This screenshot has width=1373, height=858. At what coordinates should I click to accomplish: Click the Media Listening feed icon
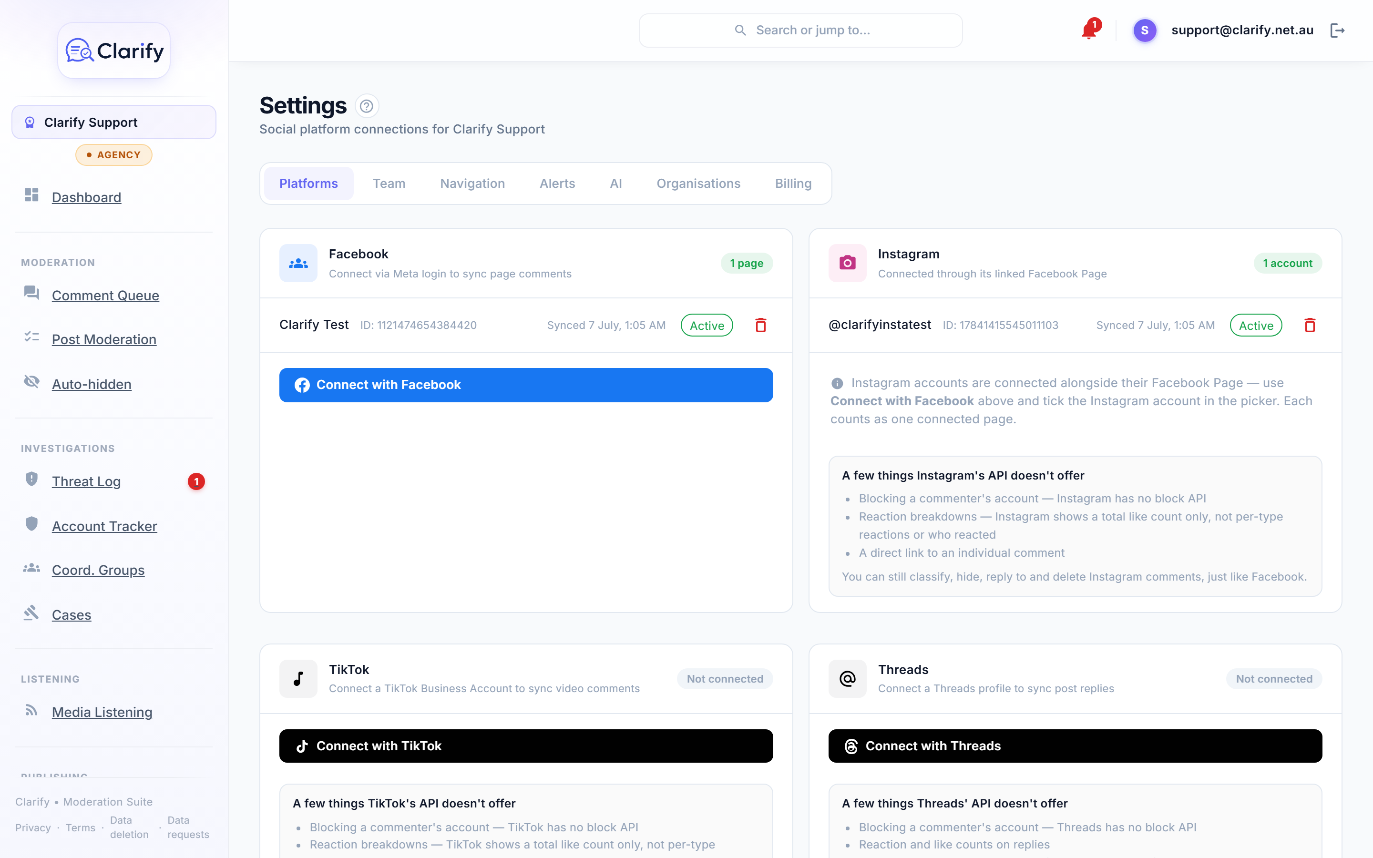click(x=32, y=710)
